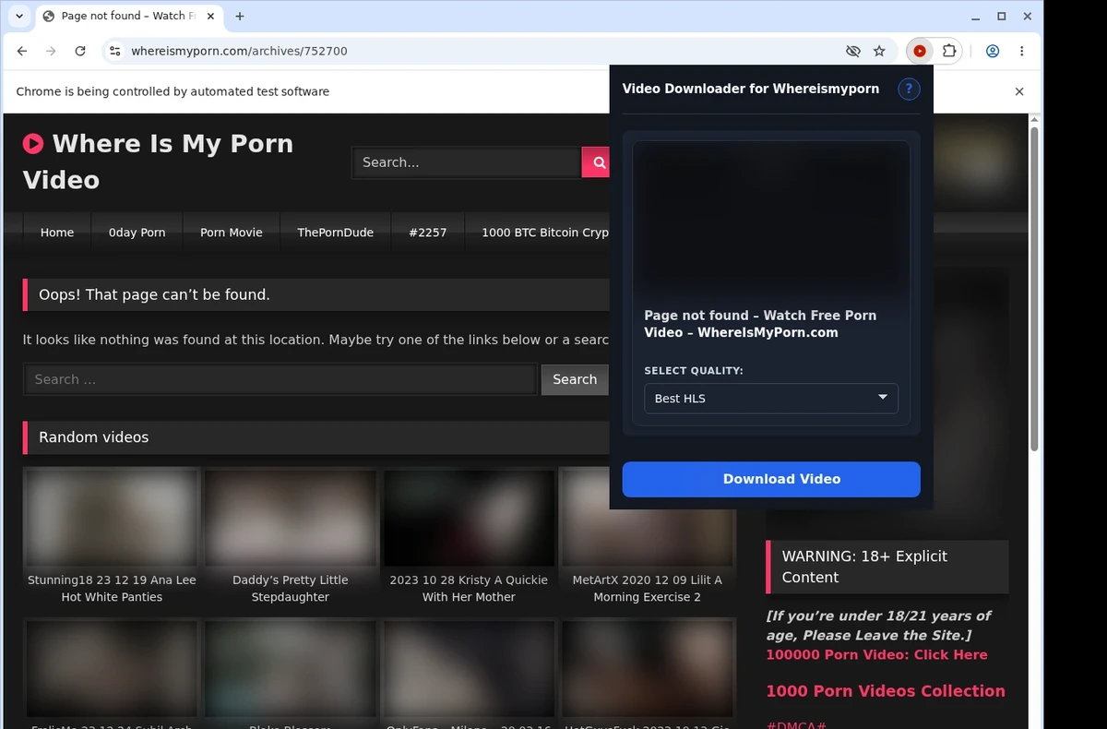1107x729 pixels.
Task: Open the help question-mark in downloader popup
Action: click(909, 89)
